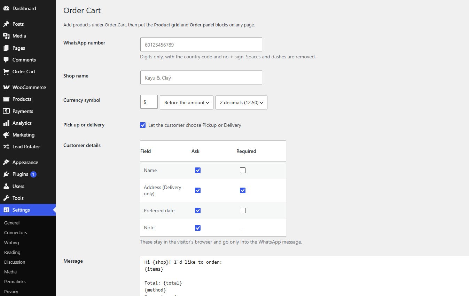This screenshot has height=296, width=469.
Task: Click the Shop name input field
Action: point(201,77)
